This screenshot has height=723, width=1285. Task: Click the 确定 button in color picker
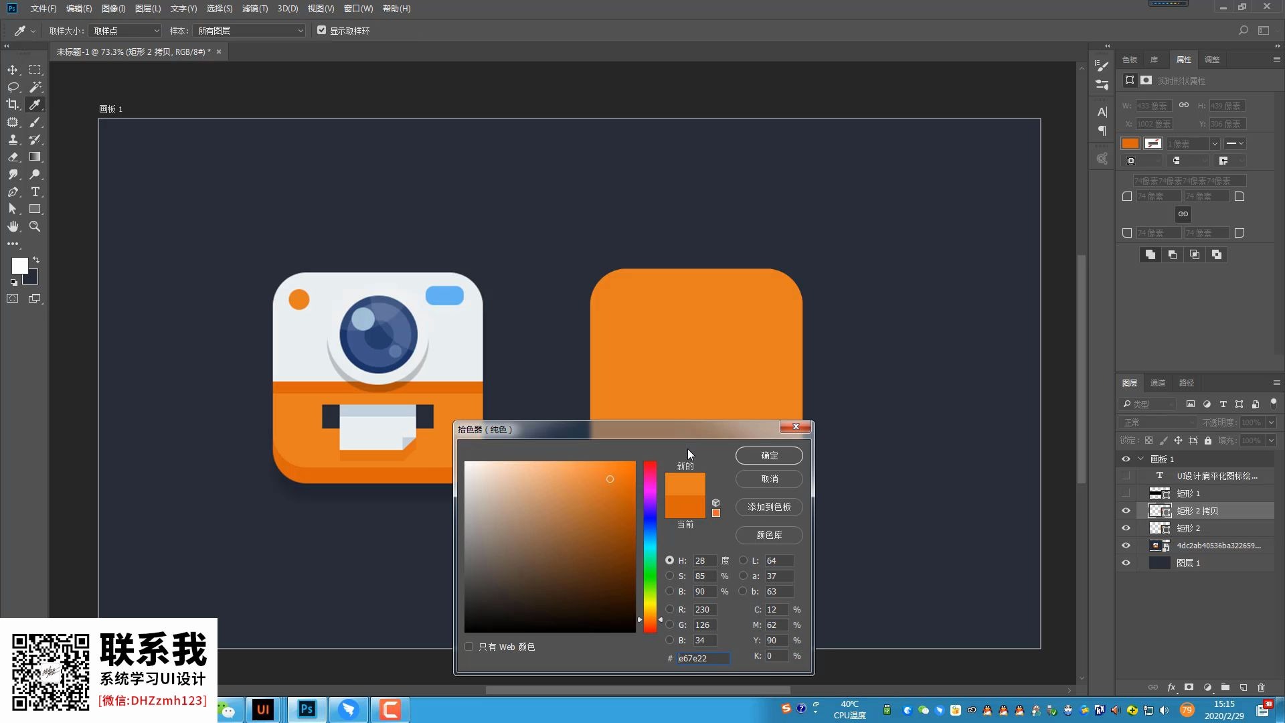coord(769,455)
